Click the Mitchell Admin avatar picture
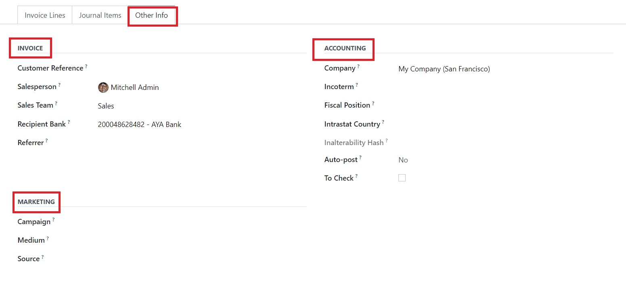This screenshot has width=626, height=285. click(103, 87)
